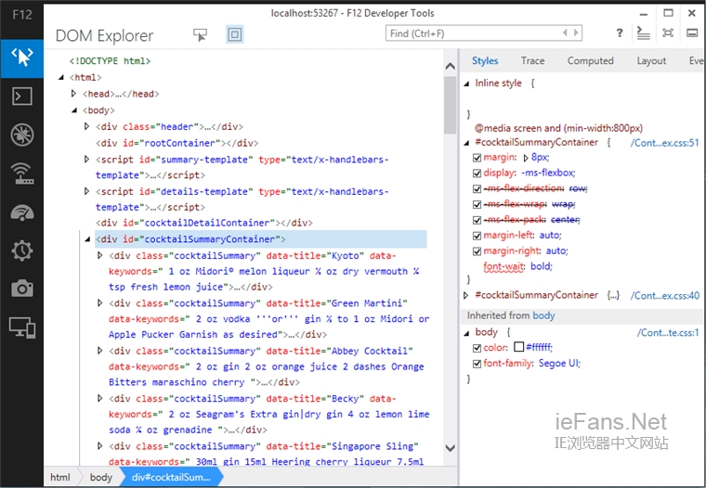Screen dimensions: 706x488
Task: Switch to the Trace tab
Action: pyautogui.click(x=532, y=60)
